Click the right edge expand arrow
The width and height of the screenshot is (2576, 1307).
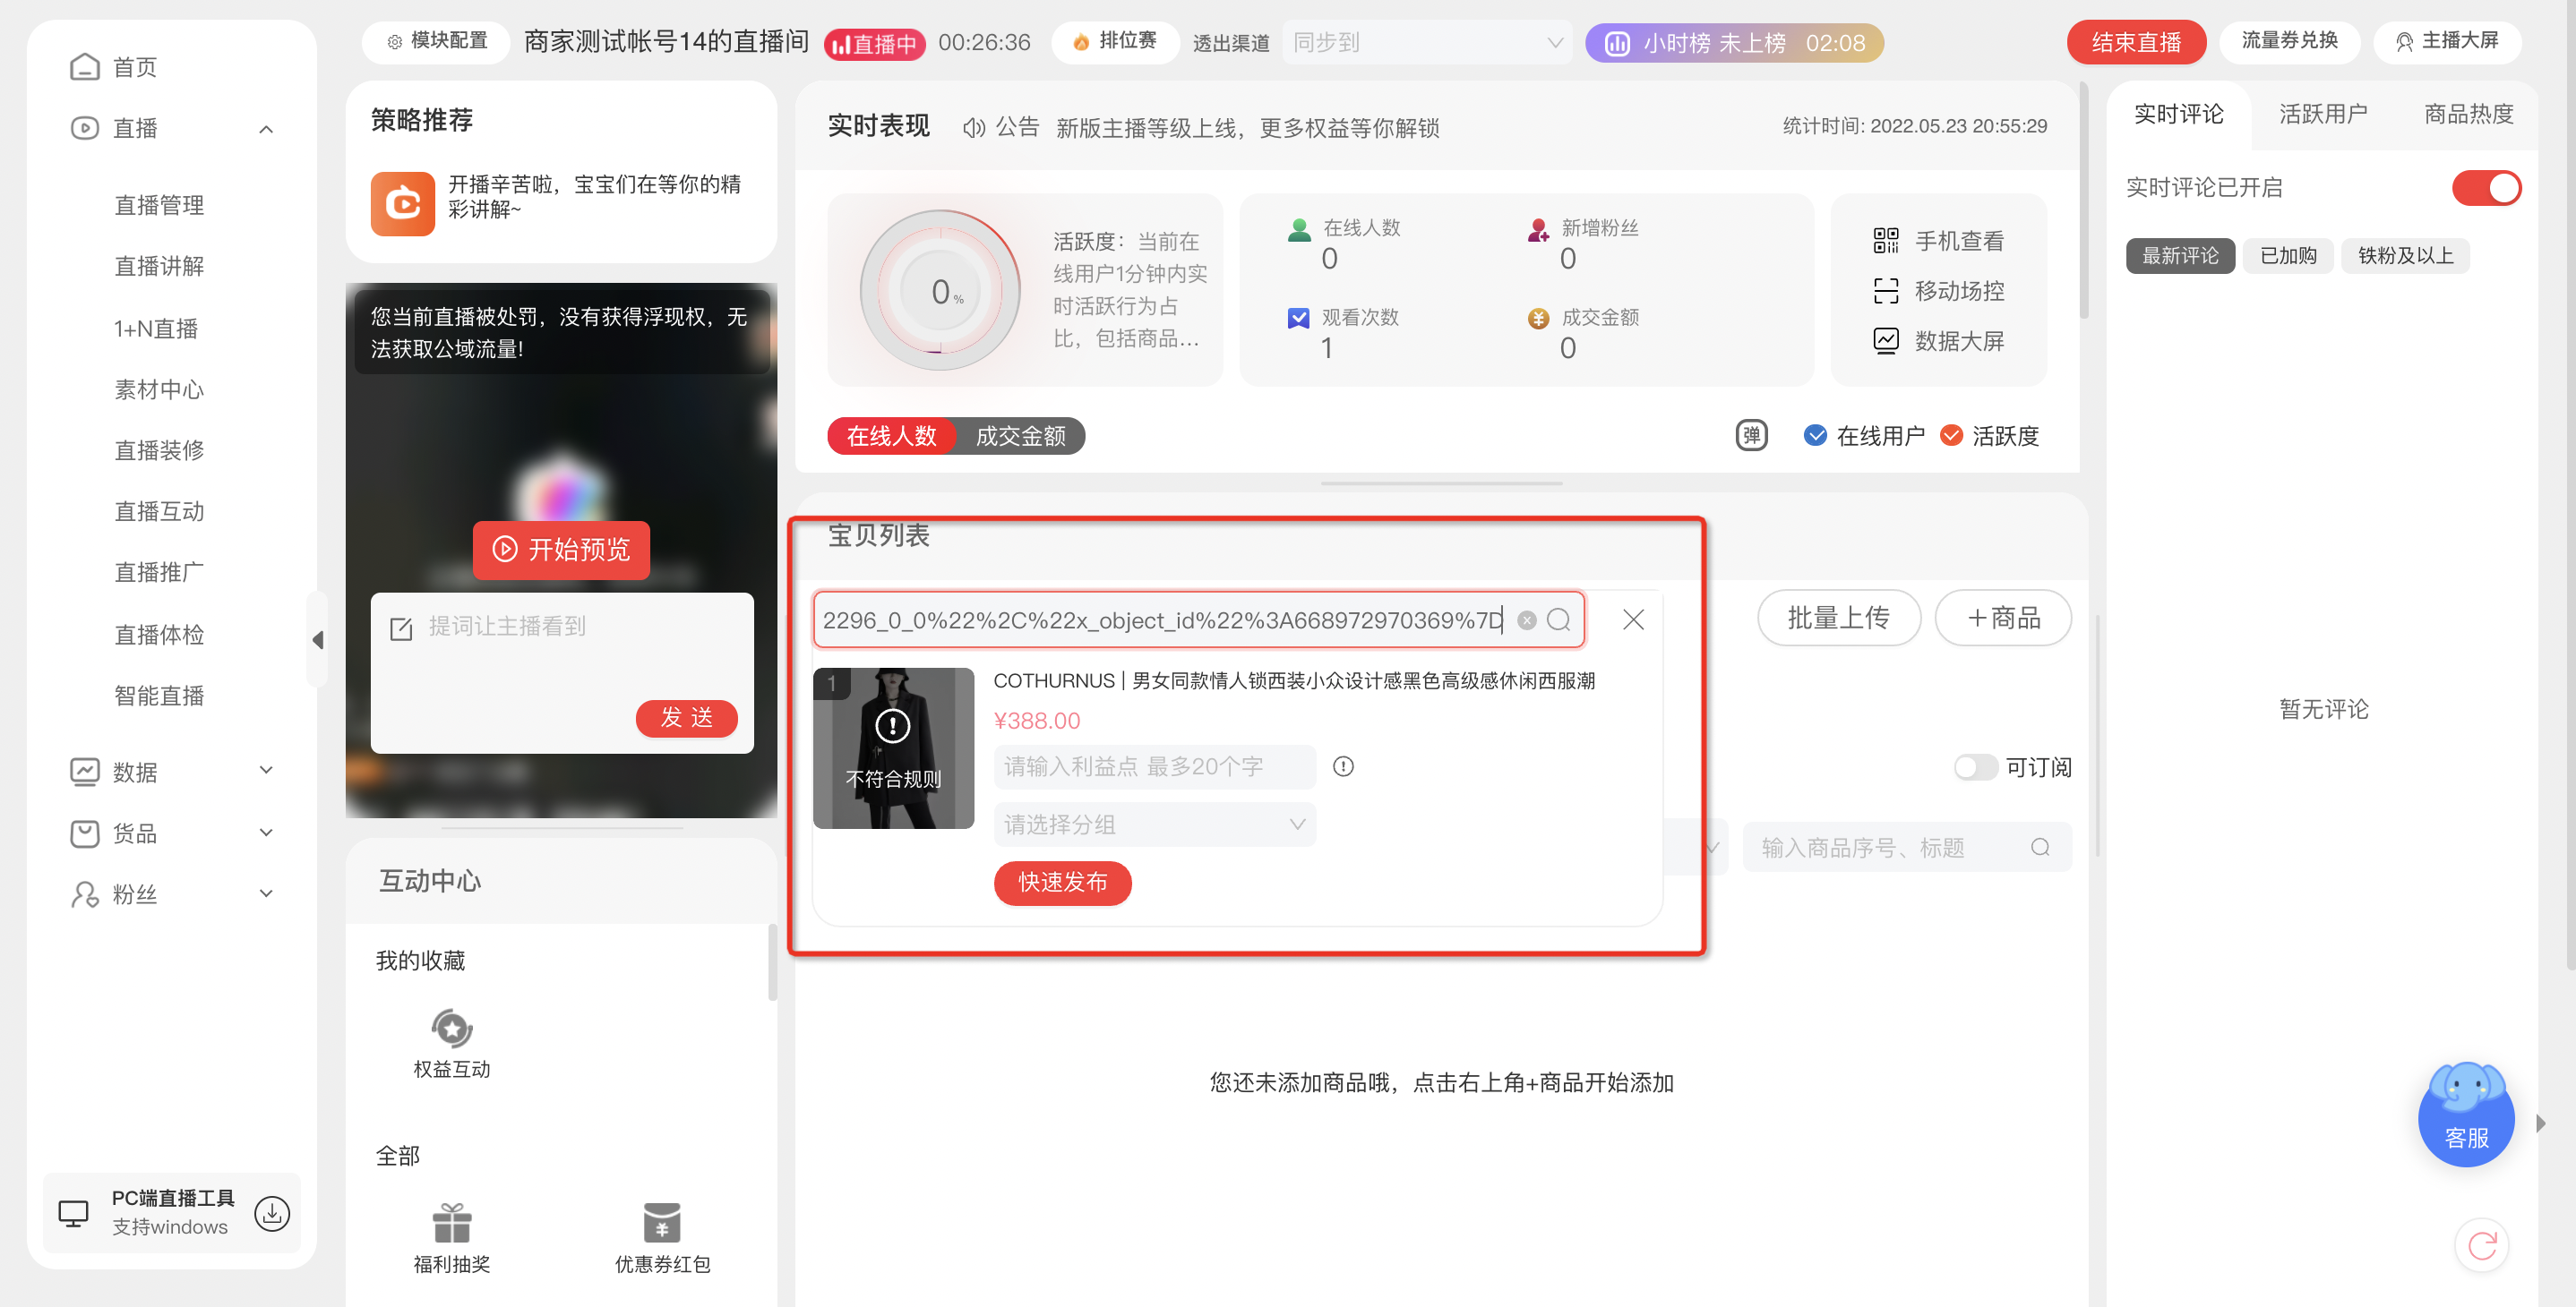(x=2541, y=1123)
